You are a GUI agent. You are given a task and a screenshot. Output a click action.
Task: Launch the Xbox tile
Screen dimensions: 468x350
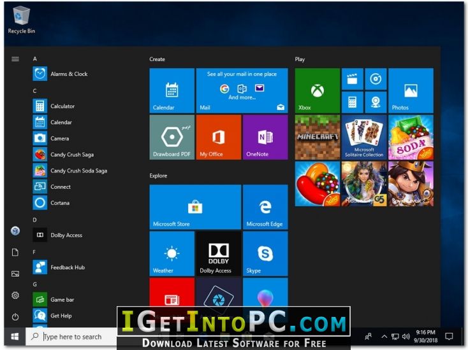click(x=318, y=90)
